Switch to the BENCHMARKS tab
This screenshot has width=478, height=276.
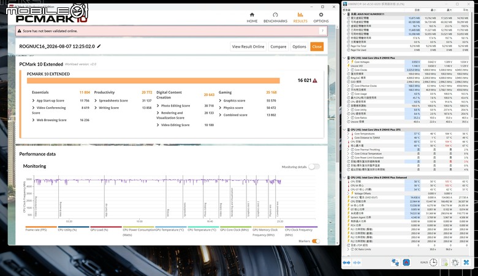275,18
